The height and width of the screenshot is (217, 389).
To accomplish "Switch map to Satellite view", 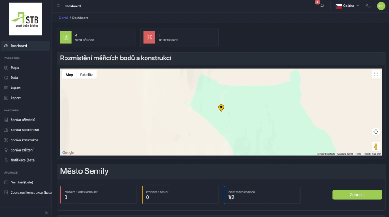I will pos(86,75).
